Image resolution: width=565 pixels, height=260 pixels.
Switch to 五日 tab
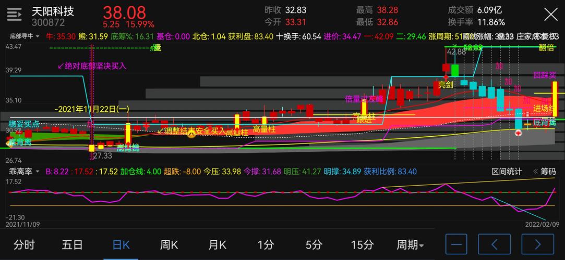click(x=73, y=245)
